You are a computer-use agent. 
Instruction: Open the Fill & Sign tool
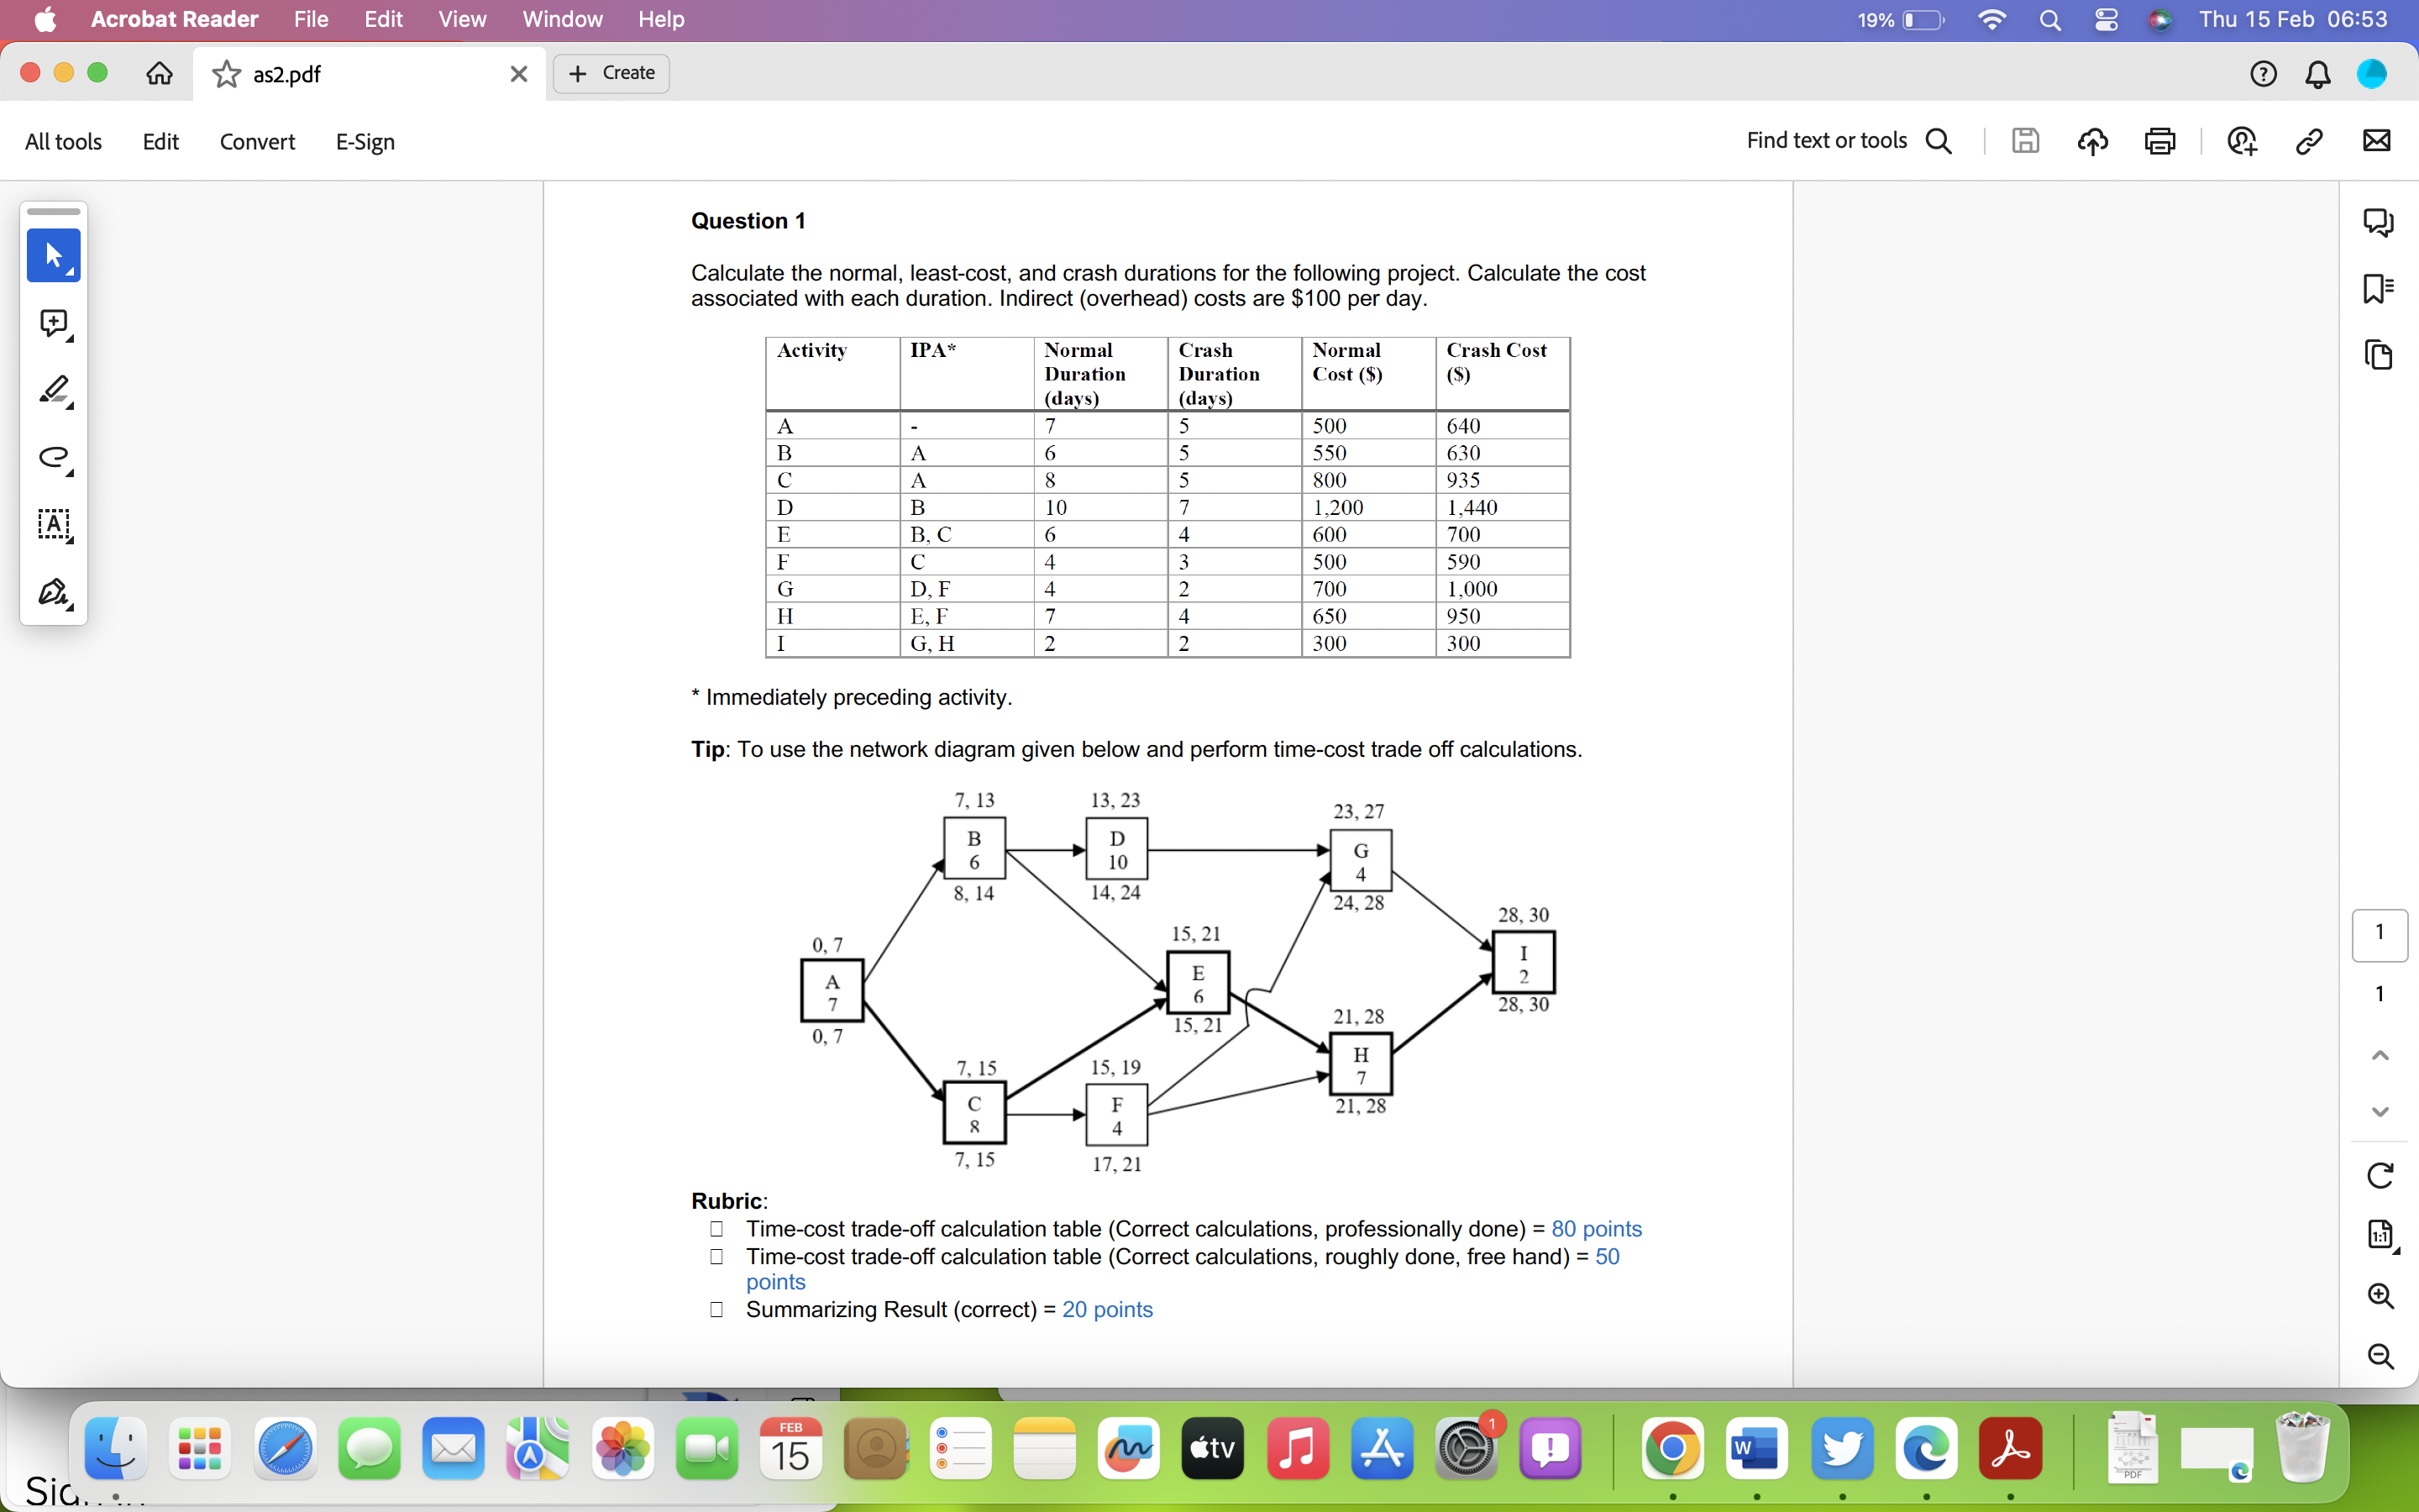53,593
